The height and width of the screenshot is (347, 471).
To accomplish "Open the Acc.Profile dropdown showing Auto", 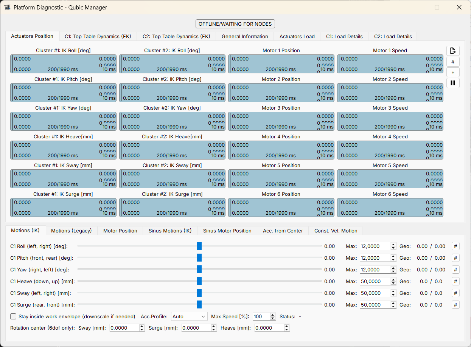I will click(x=189, y=316).
